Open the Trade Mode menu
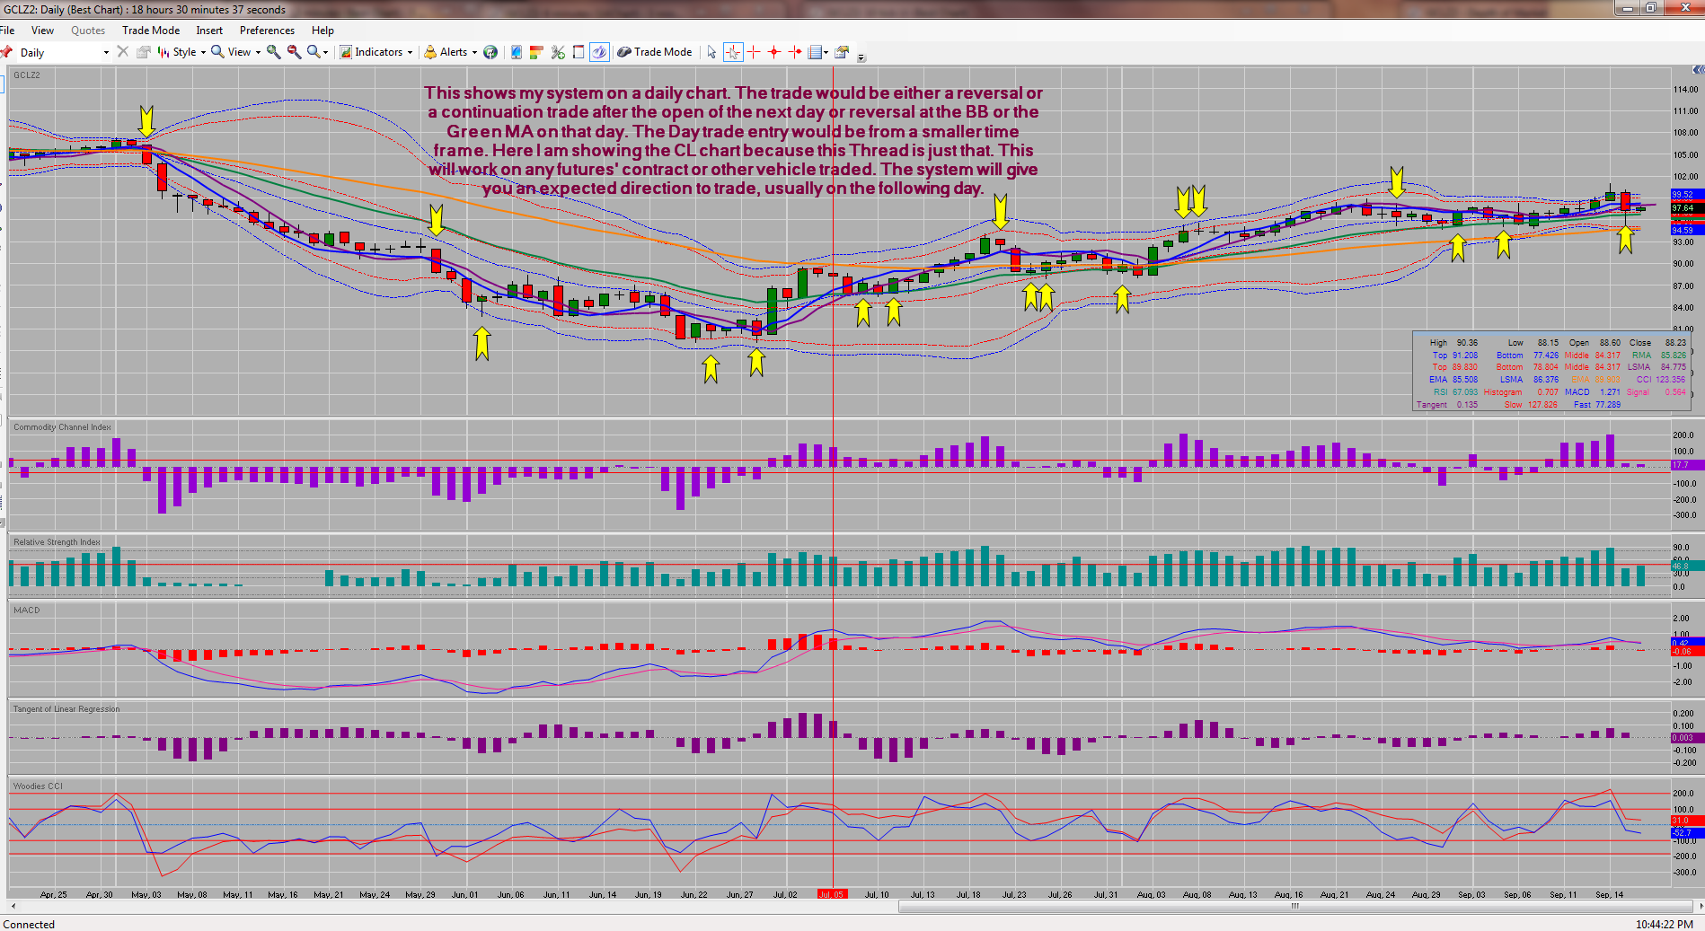 (x=151, y=31)
